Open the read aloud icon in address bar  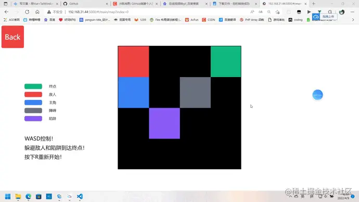point(252,12)
